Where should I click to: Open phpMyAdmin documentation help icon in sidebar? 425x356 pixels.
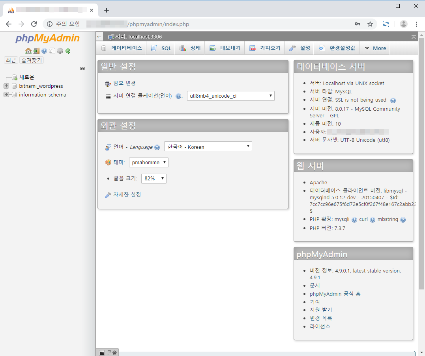[x=44, y=51]
